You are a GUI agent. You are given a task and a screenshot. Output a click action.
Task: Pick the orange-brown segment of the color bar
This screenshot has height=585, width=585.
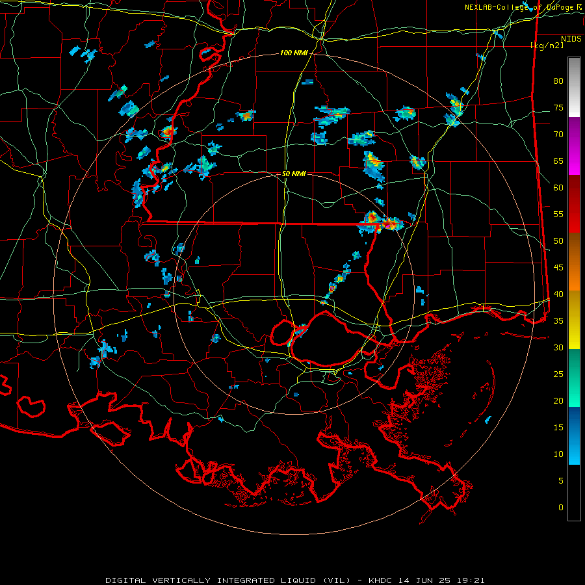tap(574, 261)
